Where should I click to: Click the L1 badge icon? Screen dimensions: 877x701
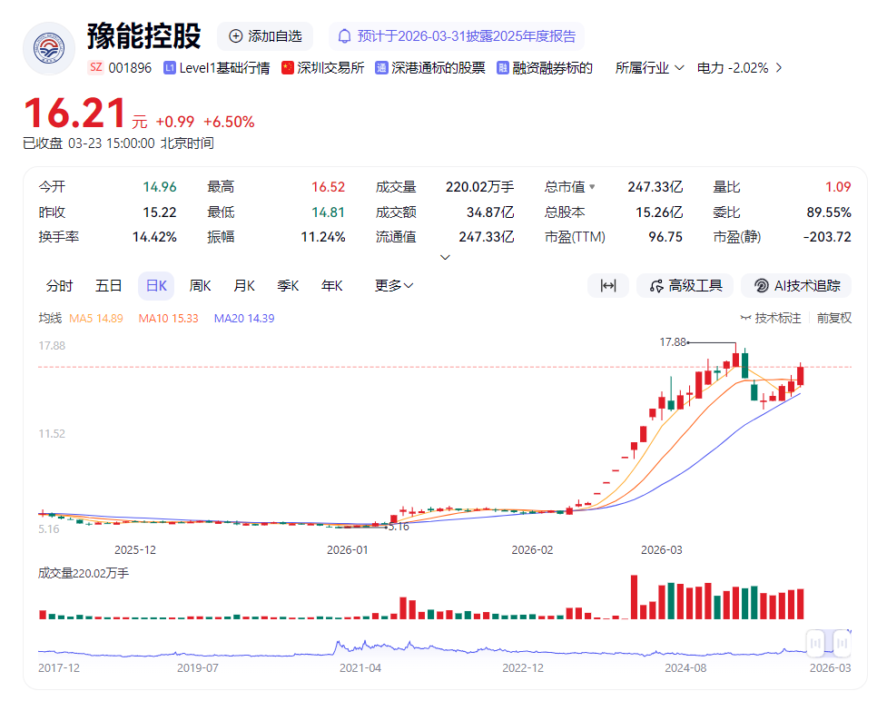(x=170, y=68)
